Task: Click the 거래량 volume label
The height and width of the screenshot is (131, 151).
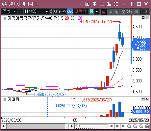Action: (x=13, y=99)
